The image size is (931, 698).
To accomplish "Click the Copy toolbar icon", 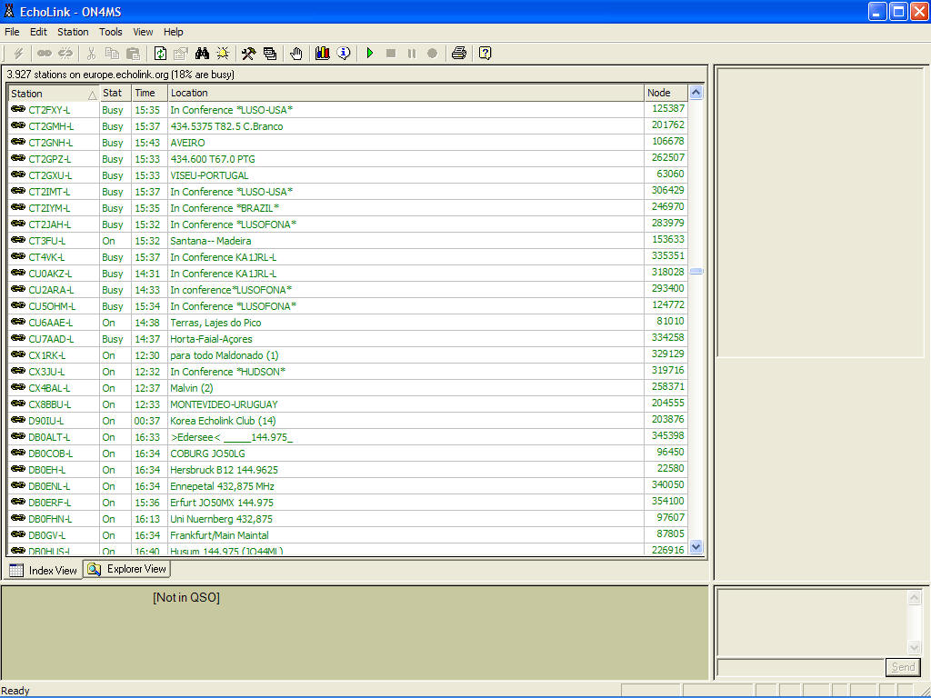I will pos(112,54).
